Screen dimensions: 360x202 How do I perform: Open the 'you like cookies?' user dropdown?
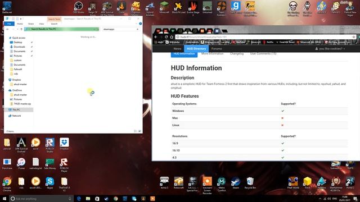click(x=330, y=49)
